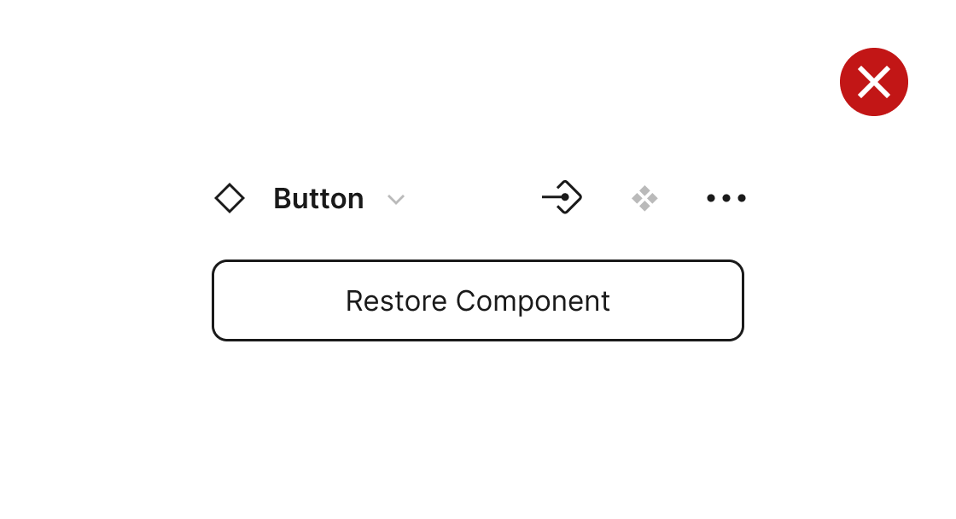956x519 pixels.
Task: Click the greyed four-diamond component set icon
Action: pyautogui.click(x=644, y=198)
